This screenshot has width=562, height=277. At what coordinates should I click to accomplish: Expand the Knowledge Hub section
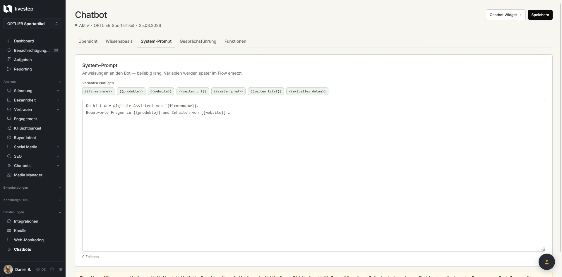coord(33,200)
